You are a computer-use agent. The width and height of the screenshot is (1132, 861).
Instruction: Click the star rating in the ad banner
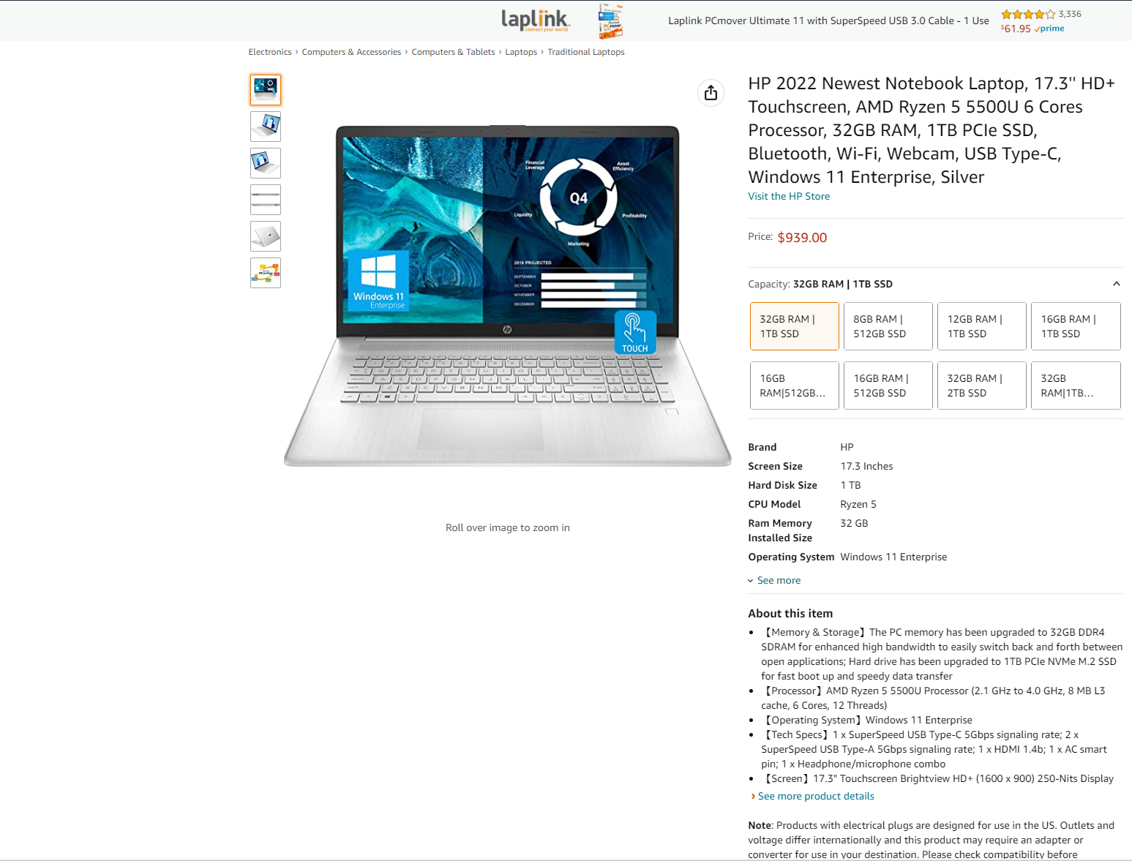click(x=1028, y=14)
